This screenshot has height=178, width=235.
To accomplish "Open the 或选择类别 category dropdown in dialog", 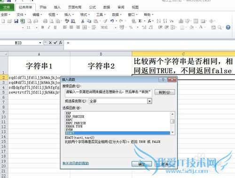I will click(149, 101).
